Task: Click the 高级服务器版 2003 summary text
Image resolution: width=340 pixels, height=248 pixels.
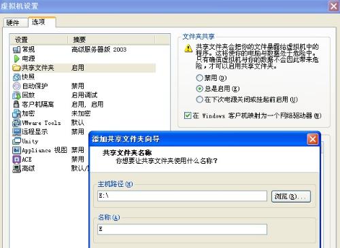Action: coord(99,50)
